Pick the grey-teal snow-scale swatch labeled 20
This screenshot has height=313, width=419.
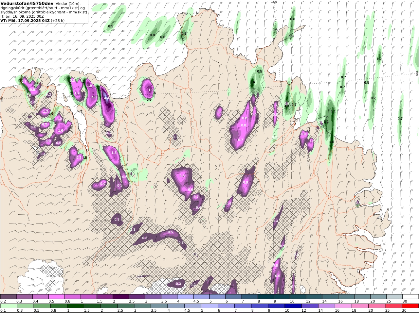click(378, 296)
